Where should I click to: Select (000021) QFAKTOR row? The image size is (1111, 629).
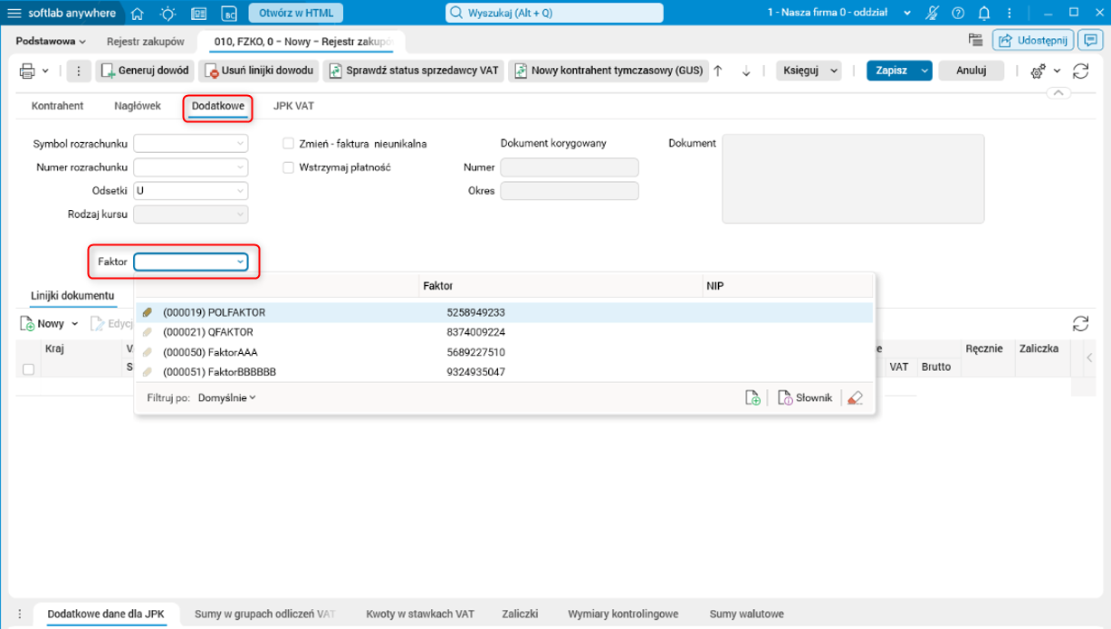tap(503, 332)
